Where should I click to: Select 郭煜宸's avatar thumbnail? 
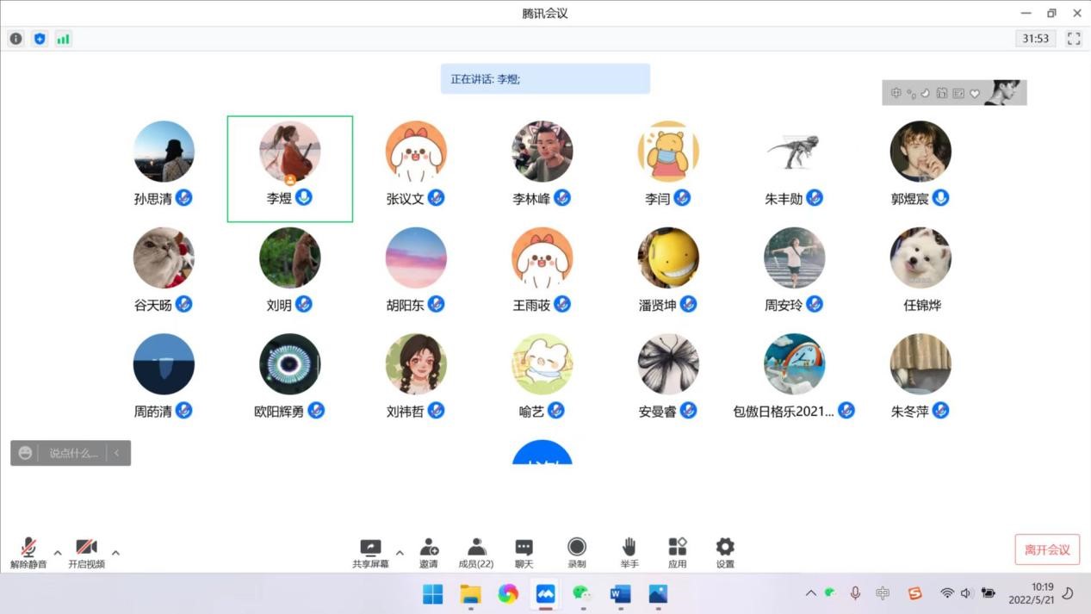[920, 152]
